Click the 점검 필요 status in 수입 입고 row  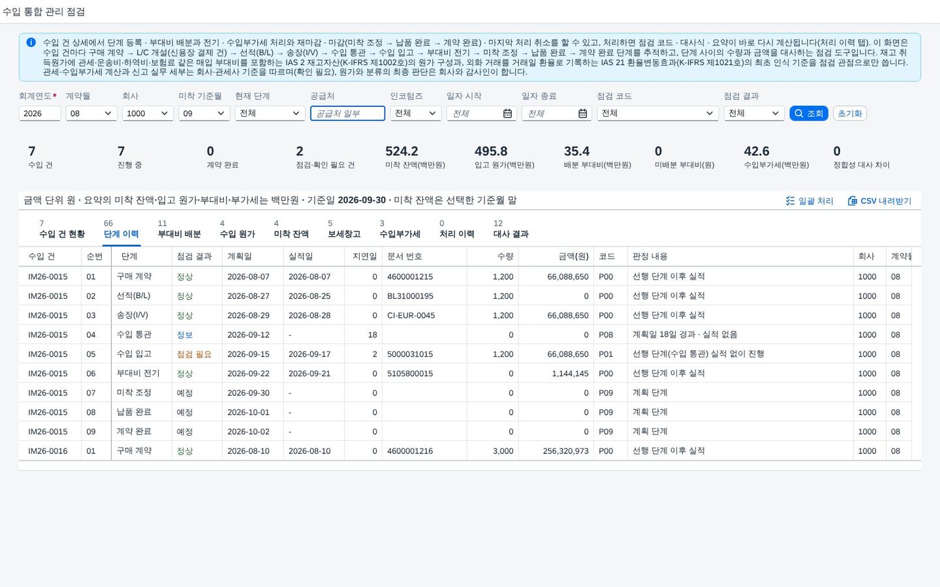[x=194, y=354]
